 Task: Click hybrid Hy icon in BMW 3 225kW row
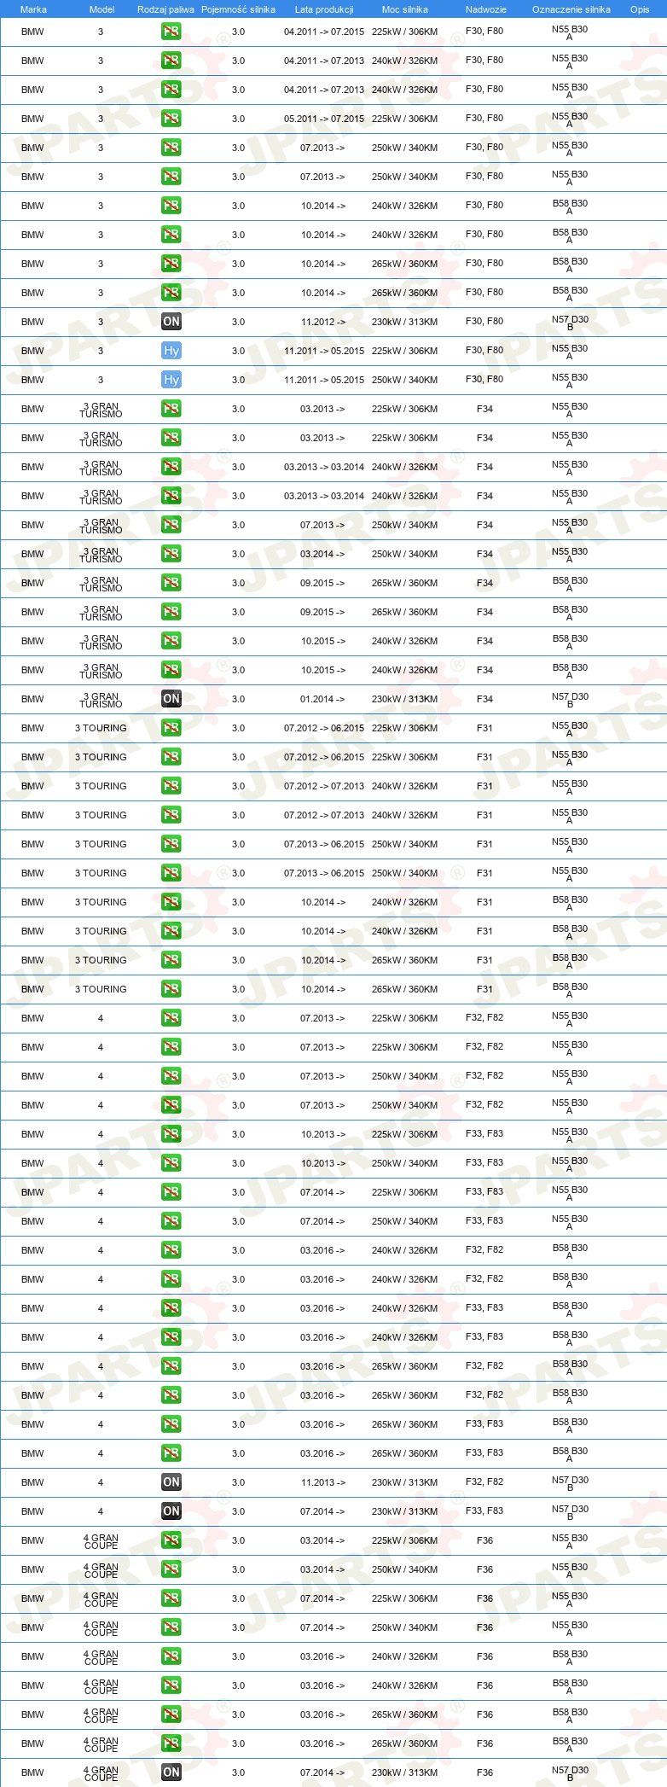[171, 351]
